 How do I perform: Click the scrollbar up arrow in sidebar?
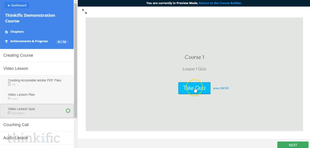(x=75, y=2)
